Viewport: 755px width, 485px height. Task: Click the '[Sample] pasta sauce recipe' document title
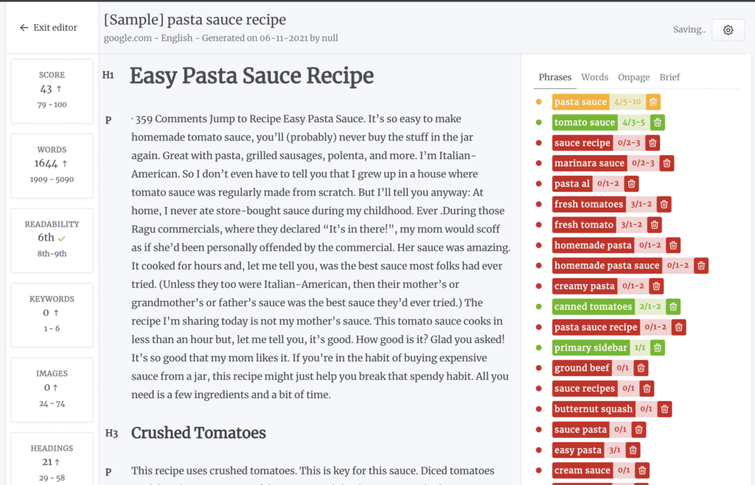[x=195, y=20]
